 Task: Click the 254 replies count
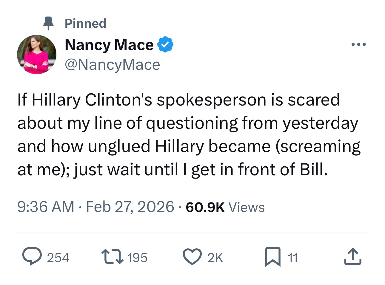coord(58,258)
